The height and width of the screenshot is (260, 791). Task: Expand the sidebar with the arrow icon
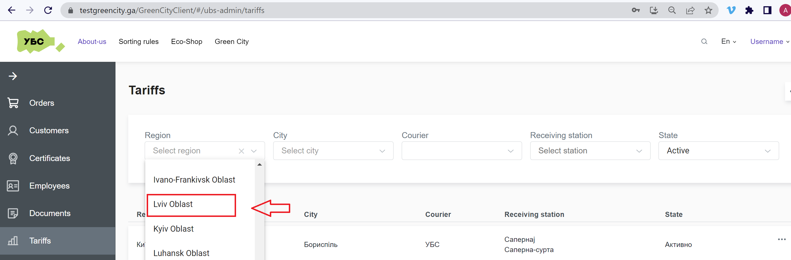[12, 76]
